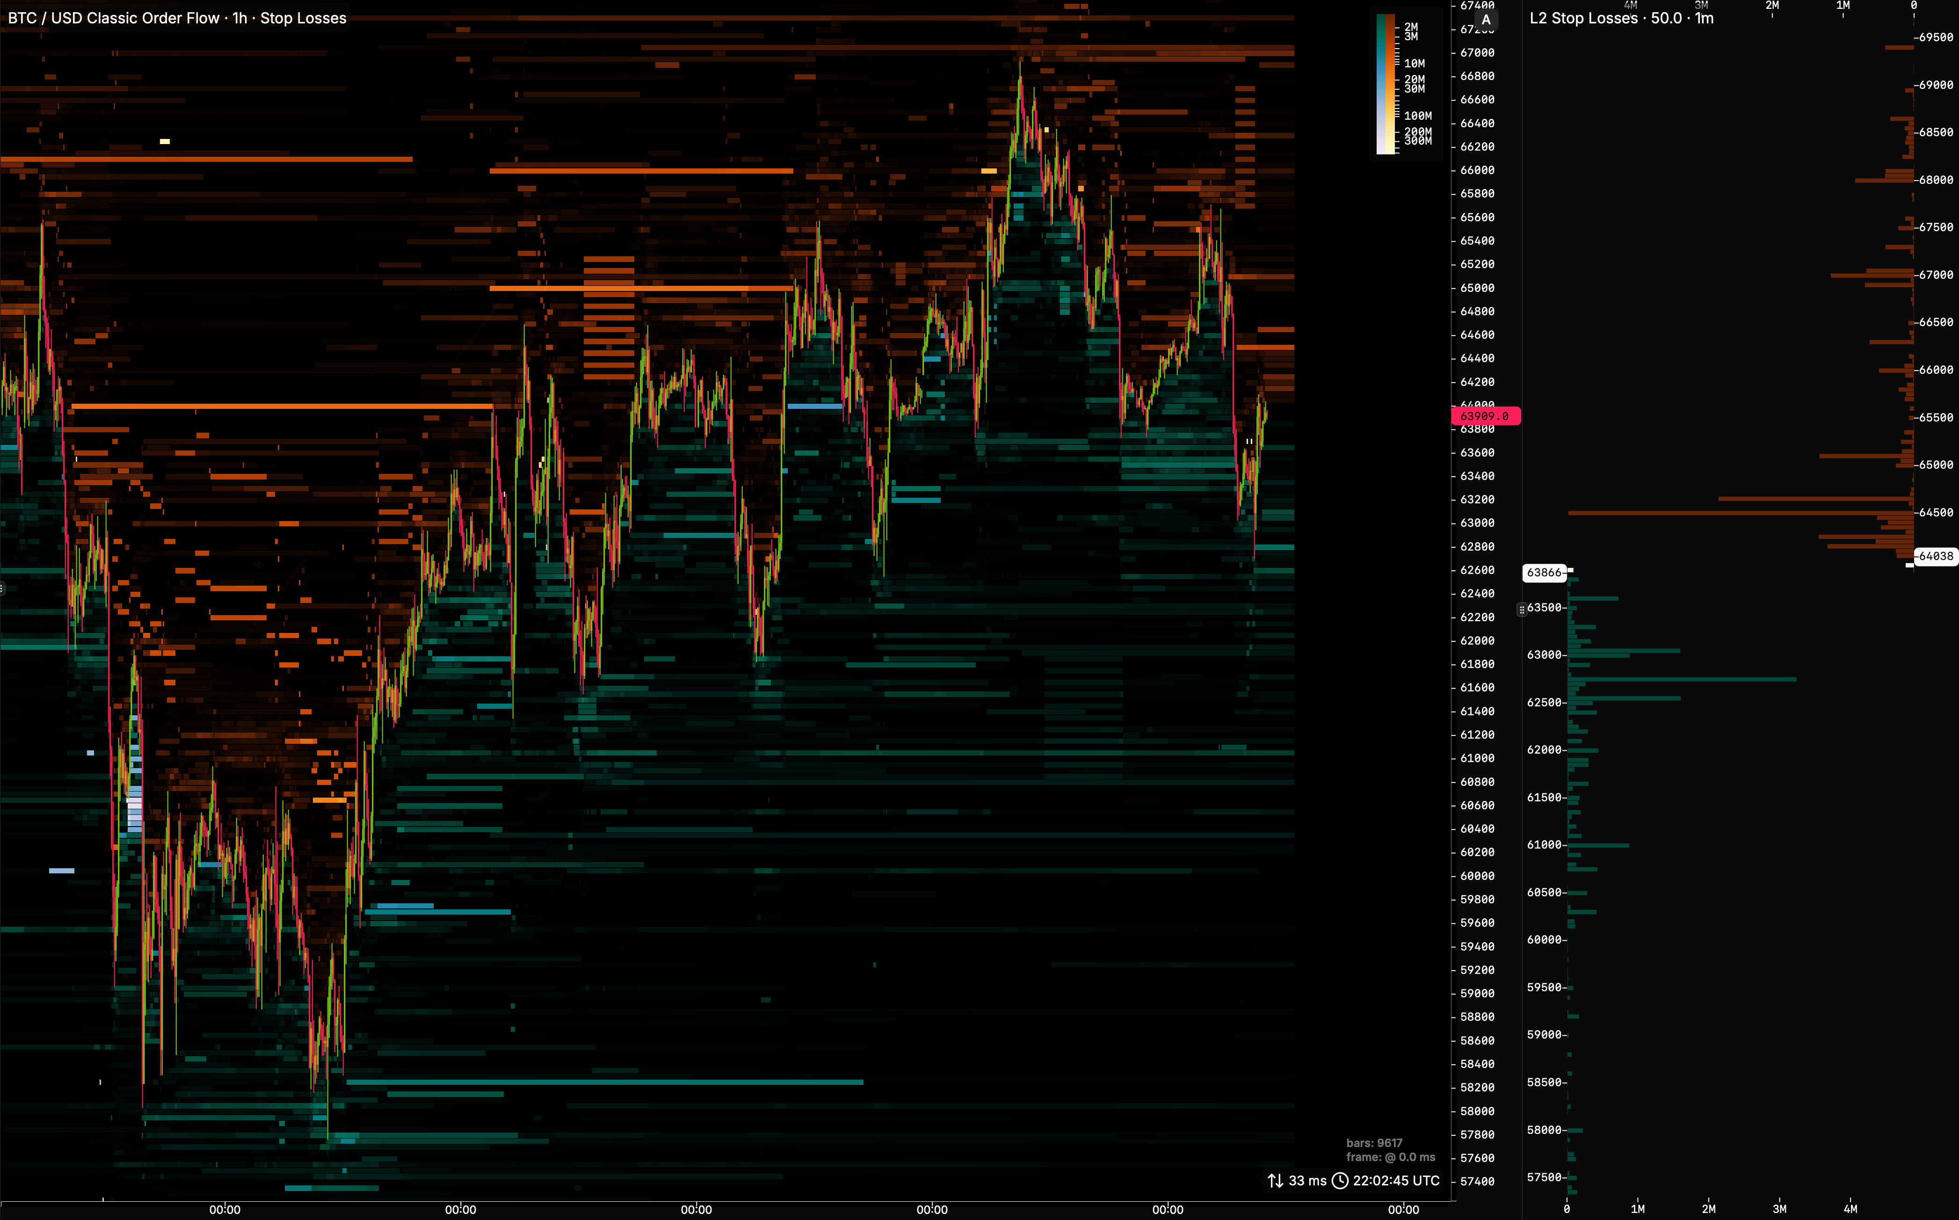Click the latency up-down arrows icon
Screen dimensions: 1959x1220
[x=1275, y=1180]
